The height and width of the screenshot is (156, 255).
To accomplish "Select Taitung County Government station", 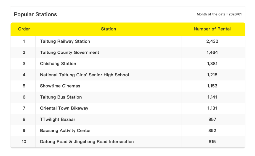I will coord(70,53).
